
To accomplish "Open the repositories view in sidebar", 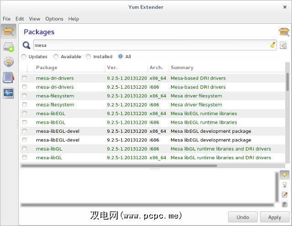I will click(9, 62).
